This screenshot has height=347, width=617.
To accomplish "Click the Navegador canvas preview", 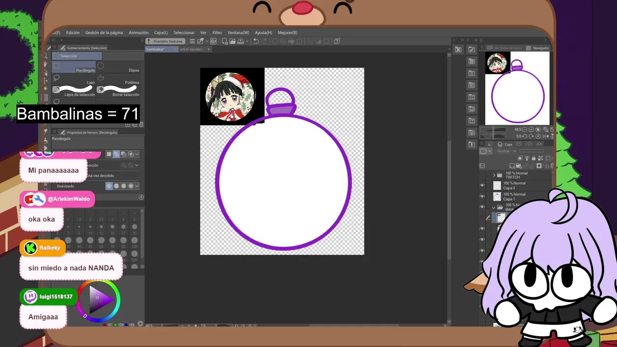I will click(517, 88).
